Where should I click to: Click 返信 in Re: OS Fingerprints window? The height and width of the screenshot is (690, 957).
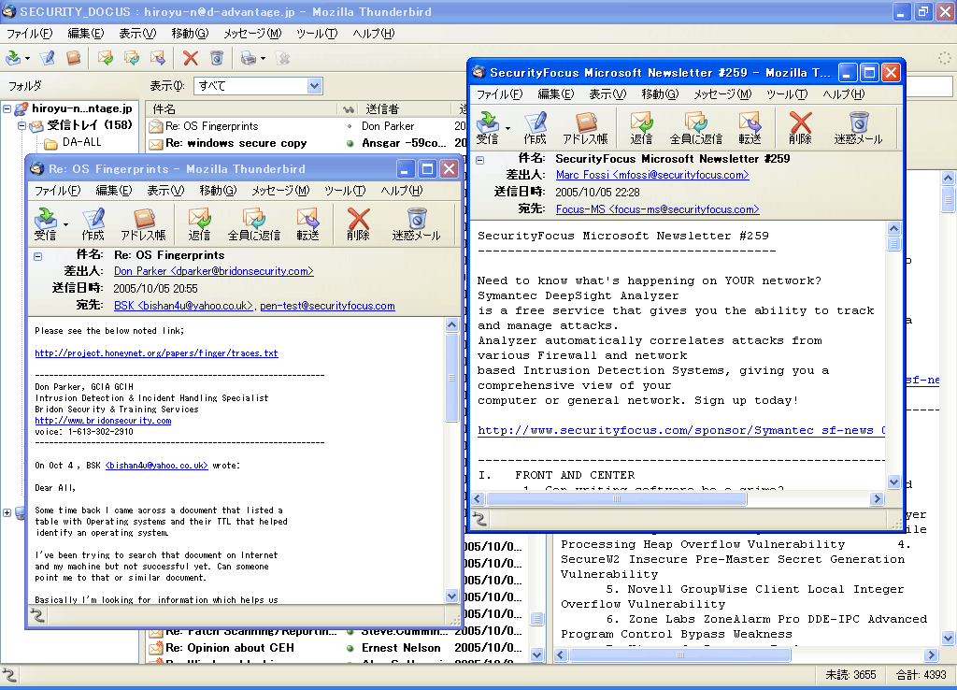(200, 224)
